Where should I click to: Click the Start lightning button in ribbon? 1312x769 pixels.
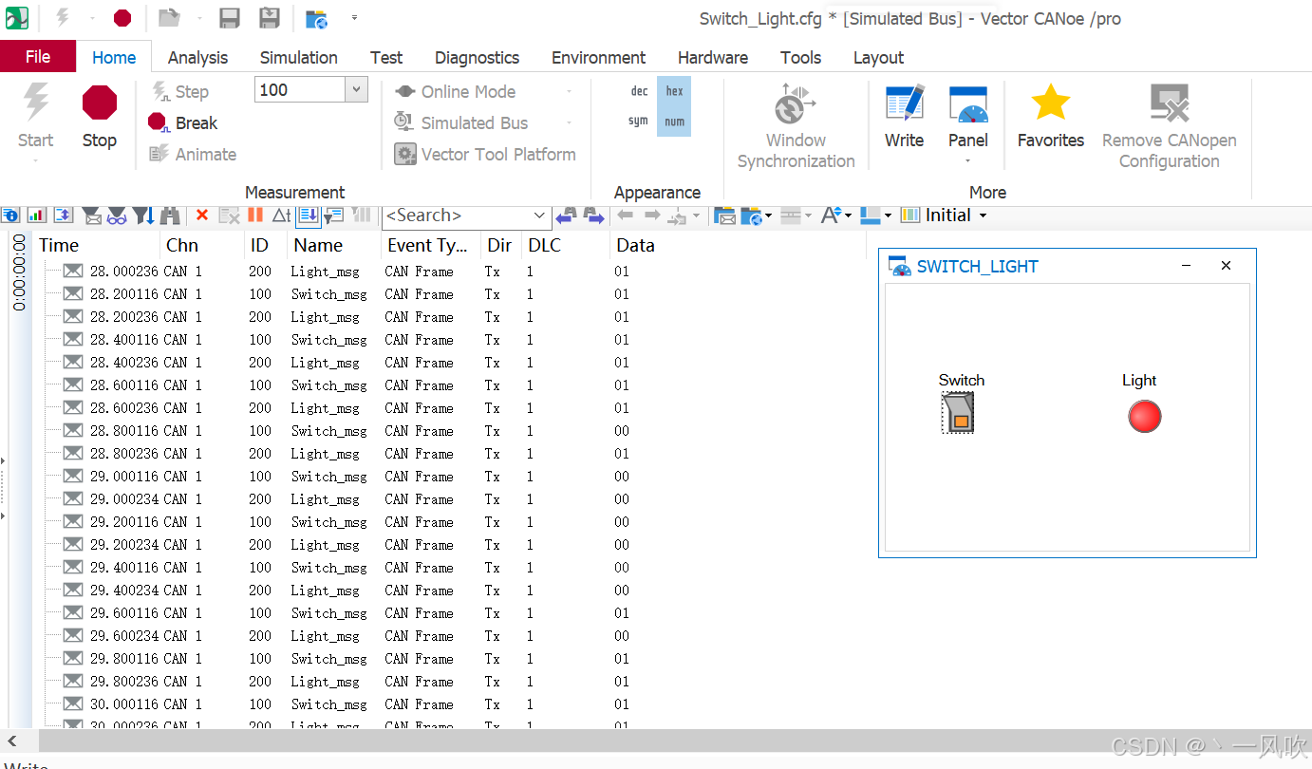coord(35,117)
